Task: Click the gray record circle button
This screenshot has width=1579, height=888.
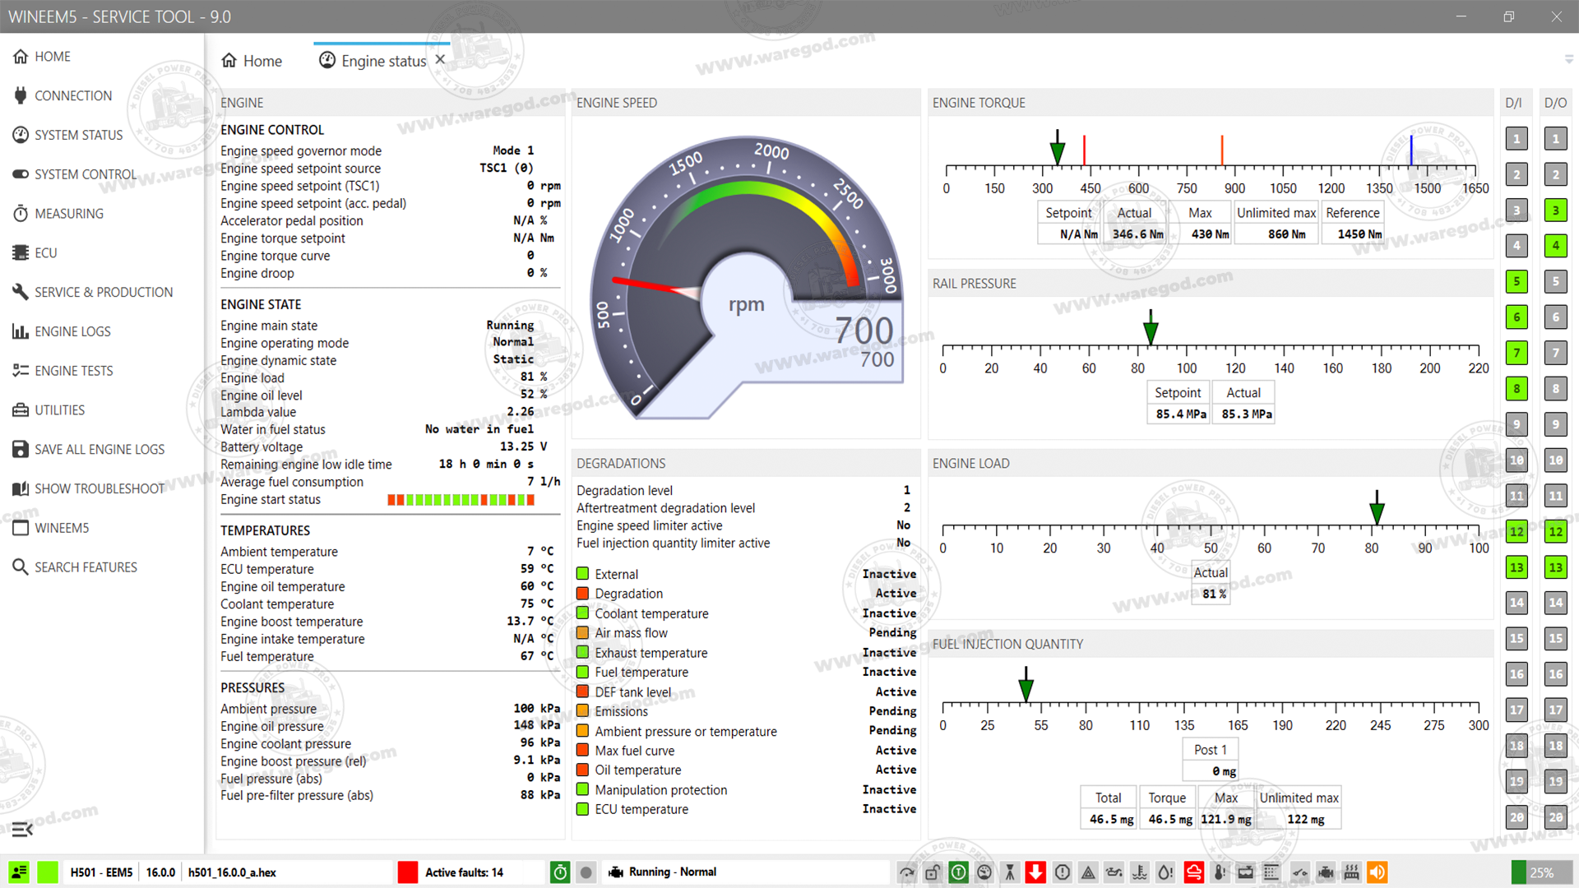Action: tap(586, 872)
